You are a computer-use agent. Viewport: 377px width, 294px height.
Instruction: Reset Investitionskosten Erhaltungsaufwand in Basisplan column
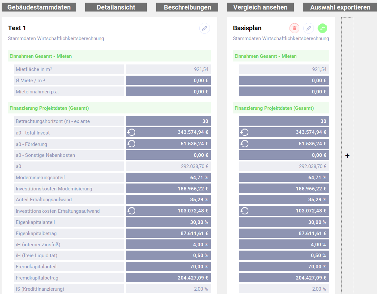tap(244, 211)
